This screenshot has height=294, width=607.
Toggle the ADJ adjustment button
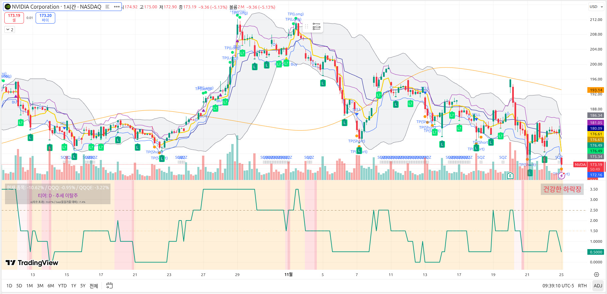[x=598, y=286]
